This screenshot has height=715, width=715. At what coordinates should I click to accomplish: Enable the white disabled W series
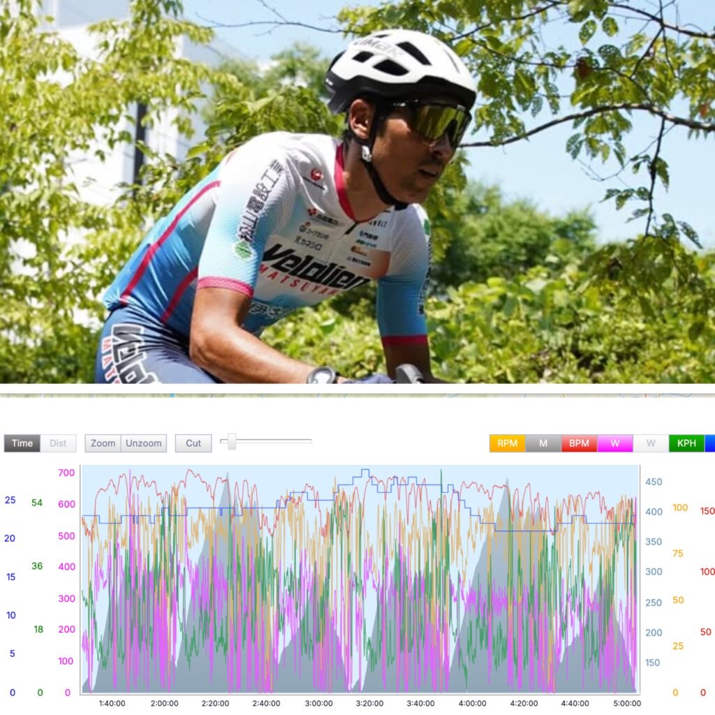click(651, 443)
